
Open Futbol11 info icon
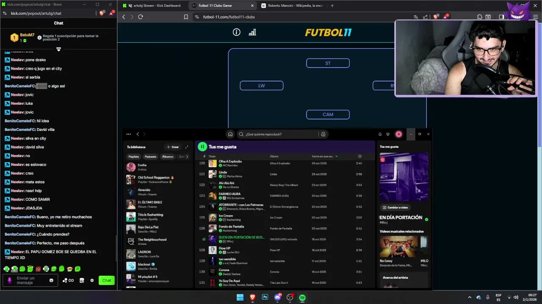(237, 33)
